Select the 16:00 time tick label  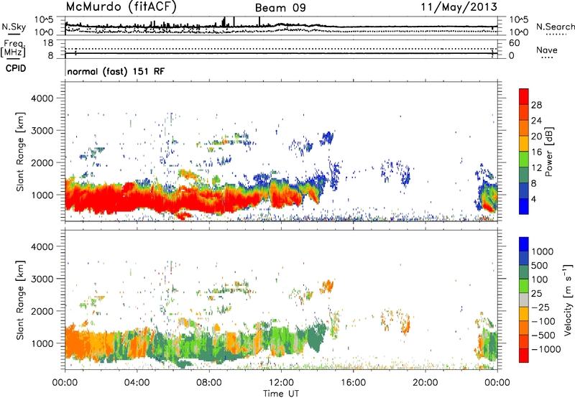[x=353, y=383]
